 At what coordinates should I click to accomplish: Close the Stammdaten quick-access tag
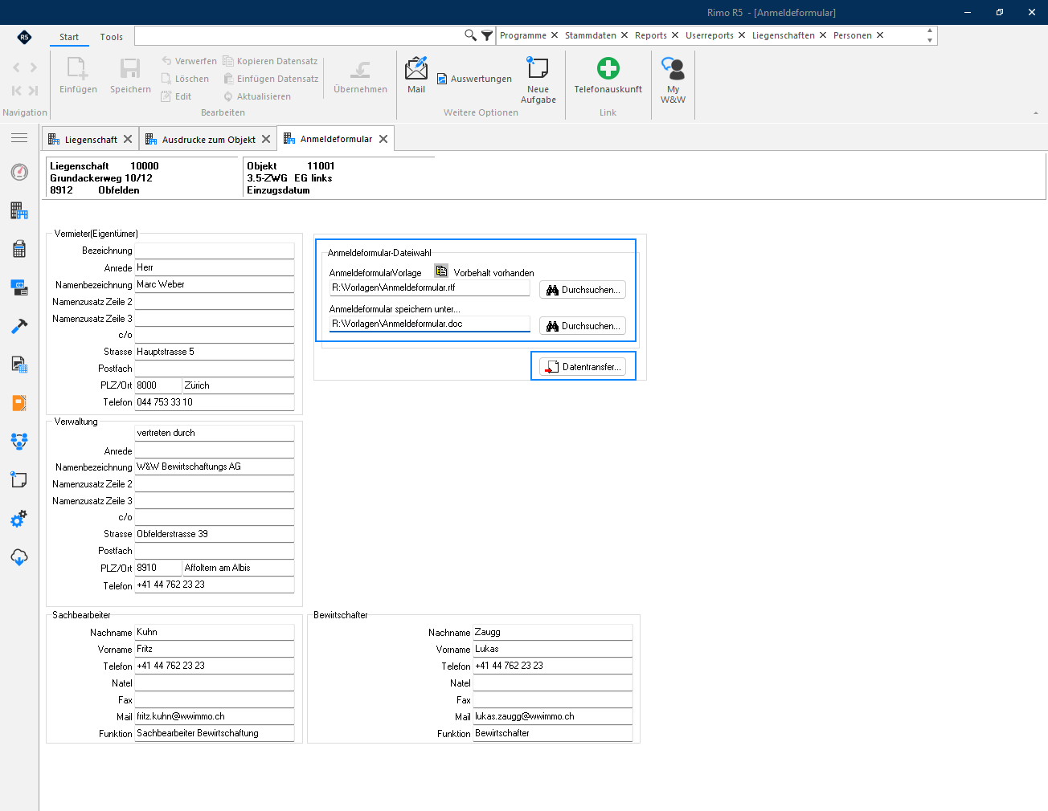pos(624,35)
